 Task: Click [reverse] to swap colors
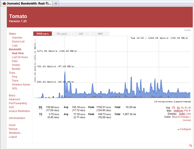(187, 120)
